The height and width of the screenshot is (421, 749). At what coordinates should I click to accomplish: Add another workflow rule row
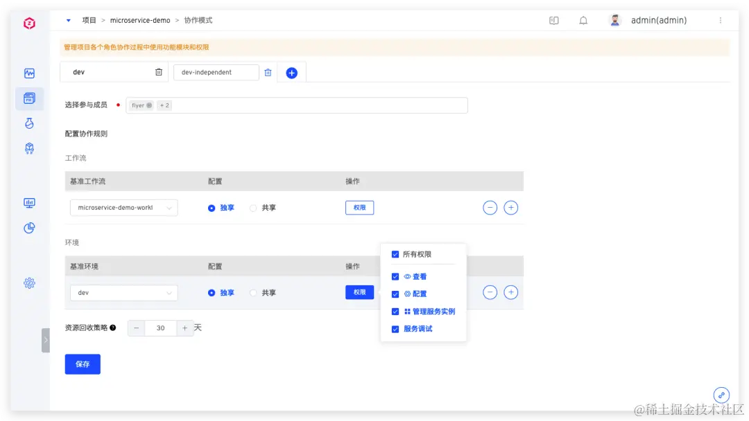511,208
